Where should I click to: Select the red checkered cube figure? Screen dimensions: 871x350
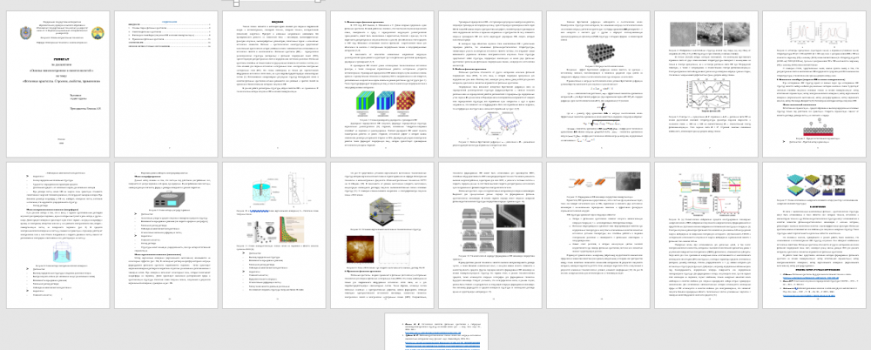pyautogui.click(x=406, y=101)
